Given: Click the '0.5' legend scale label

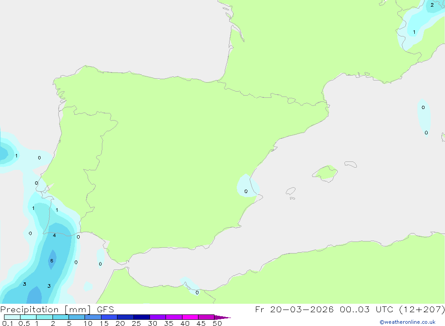Looking at the screenshot, I should click(x=24, y=323).
